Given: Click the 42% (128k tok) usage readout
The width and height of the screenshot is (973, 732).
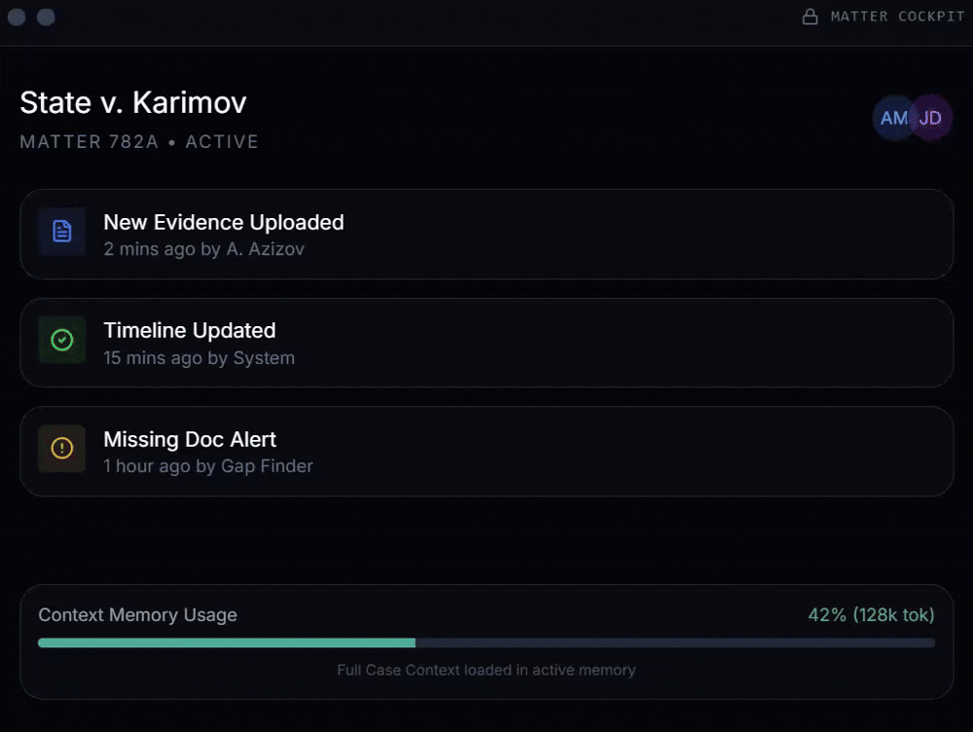Looking at the screenshot, I should (871, 615).
